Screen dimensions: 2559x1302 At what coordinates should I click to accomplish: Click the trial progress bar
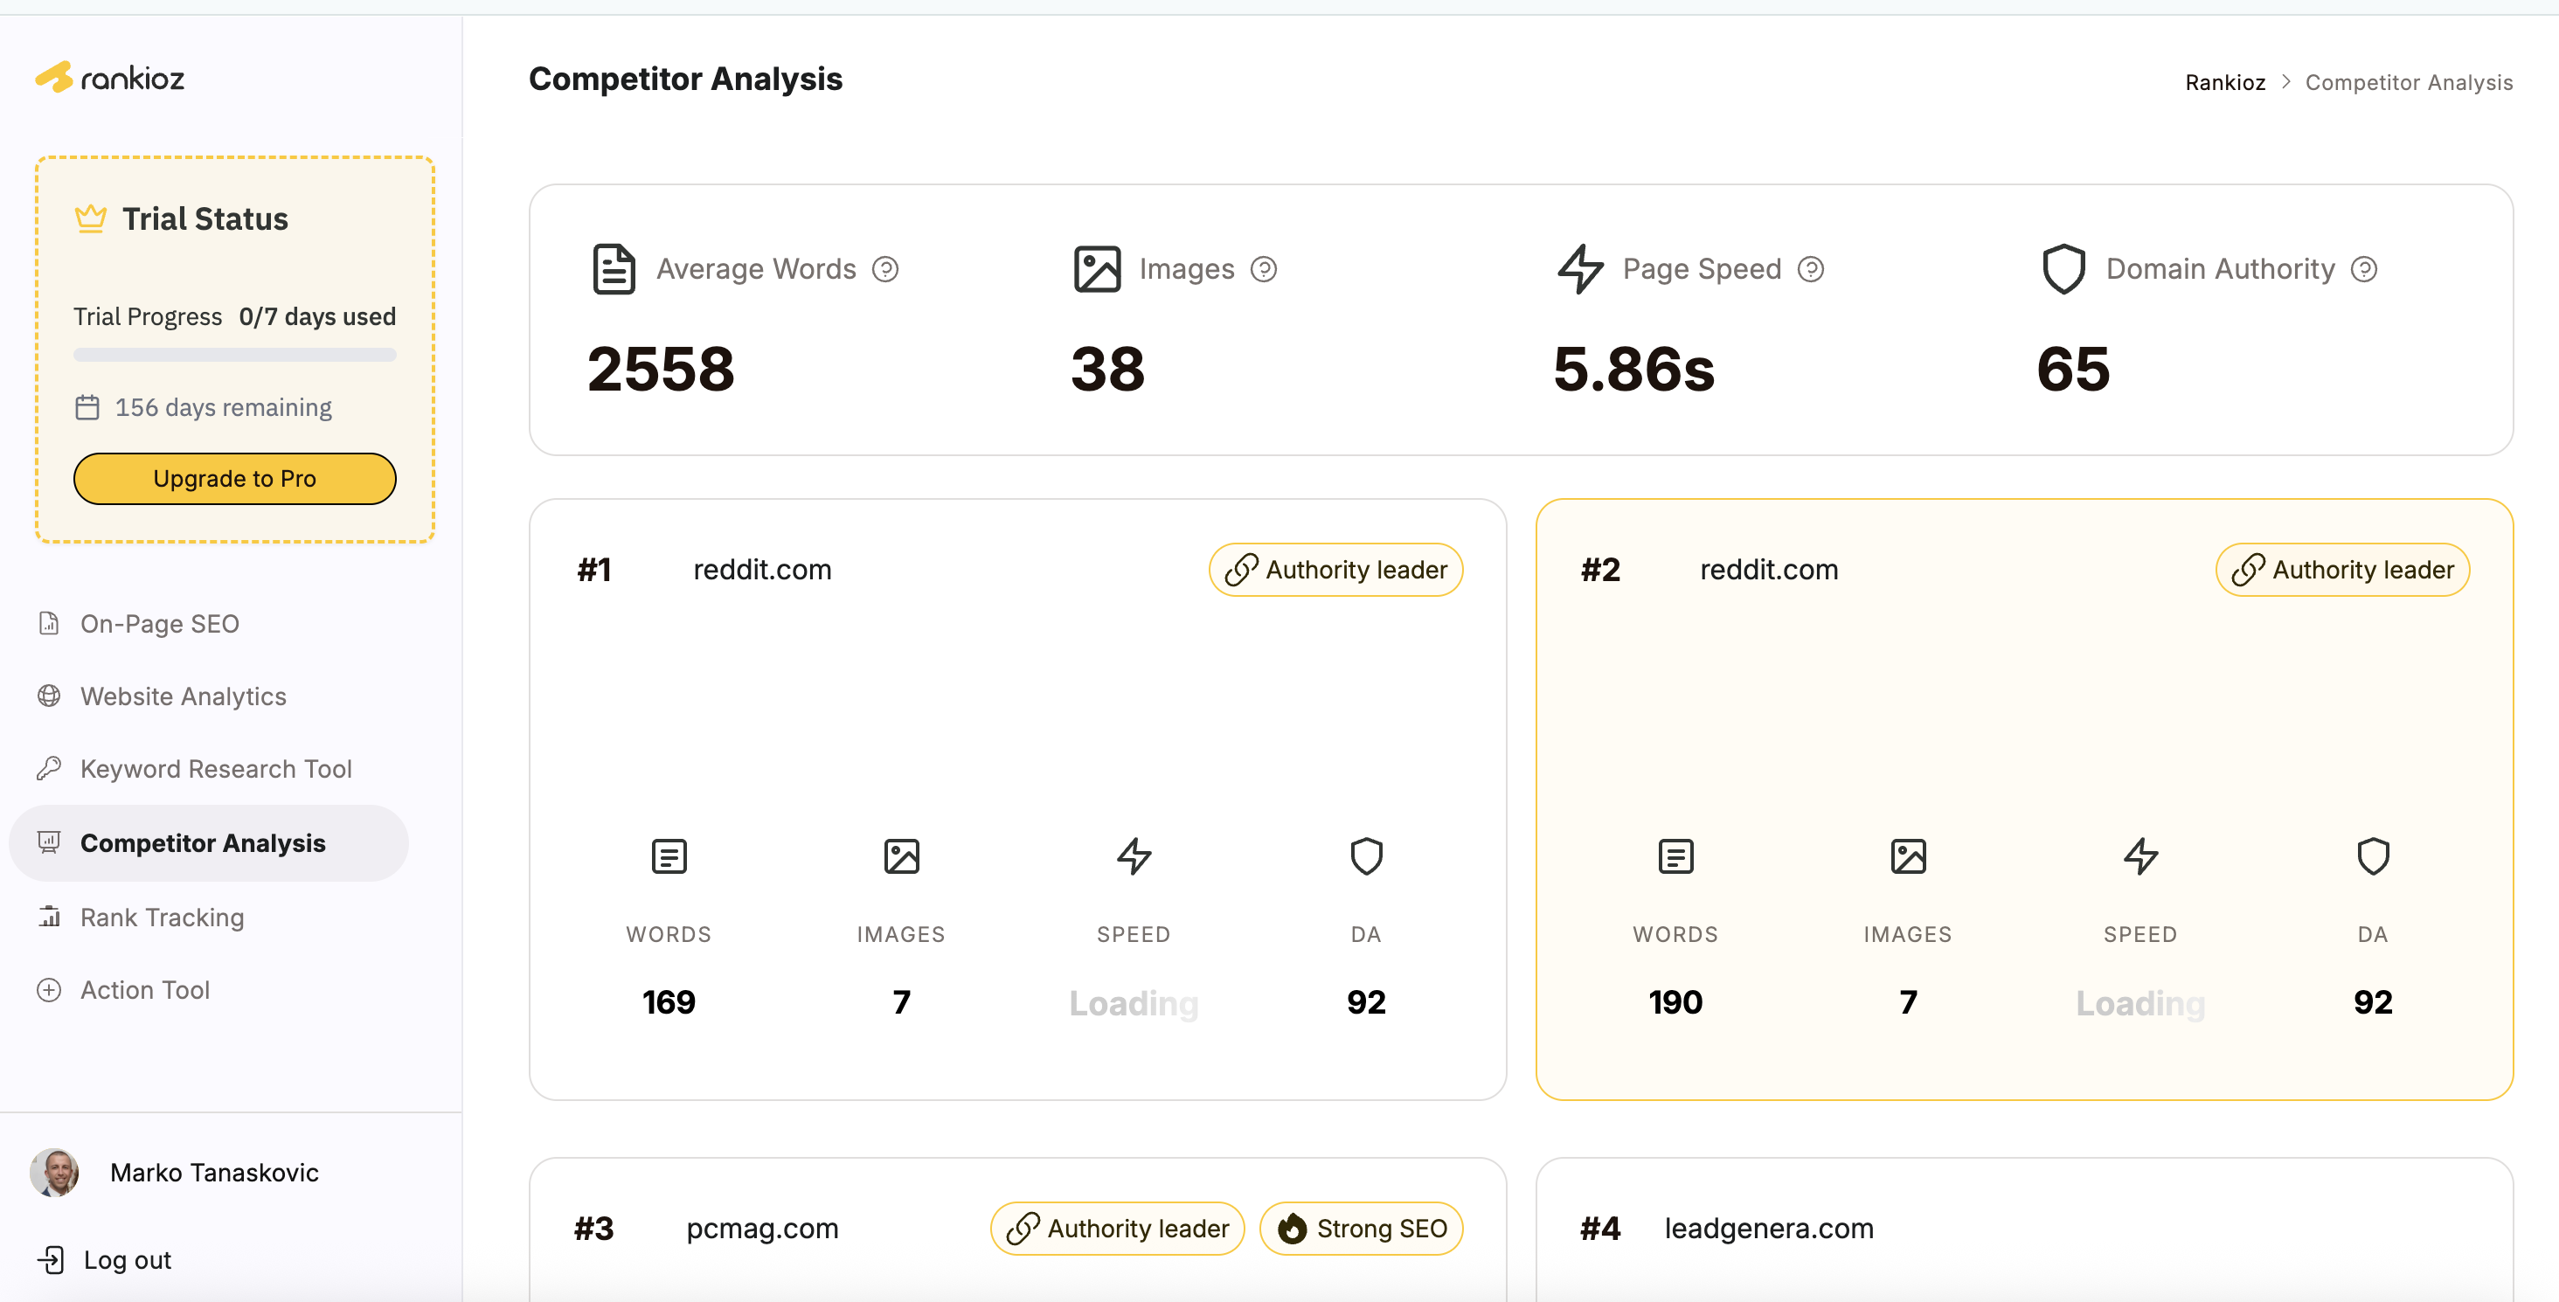(x=234, y=355)
